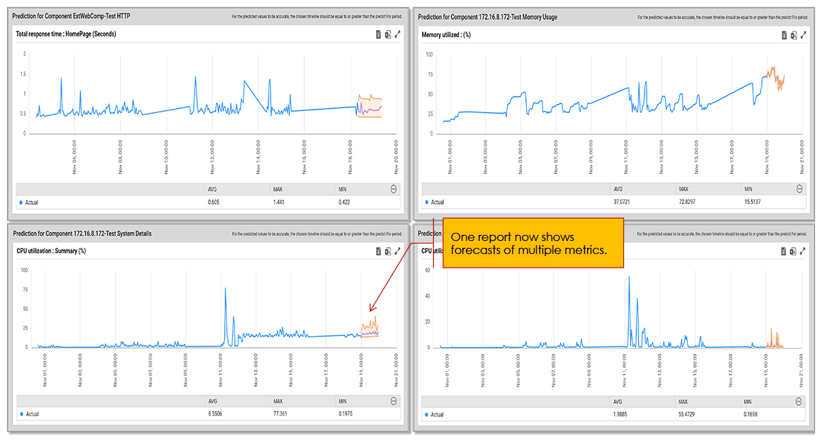The width and height of the screenshot is (822, 443).
Task: Collapse the legend table under CPU utilization Summary
Action: (394, 401)
